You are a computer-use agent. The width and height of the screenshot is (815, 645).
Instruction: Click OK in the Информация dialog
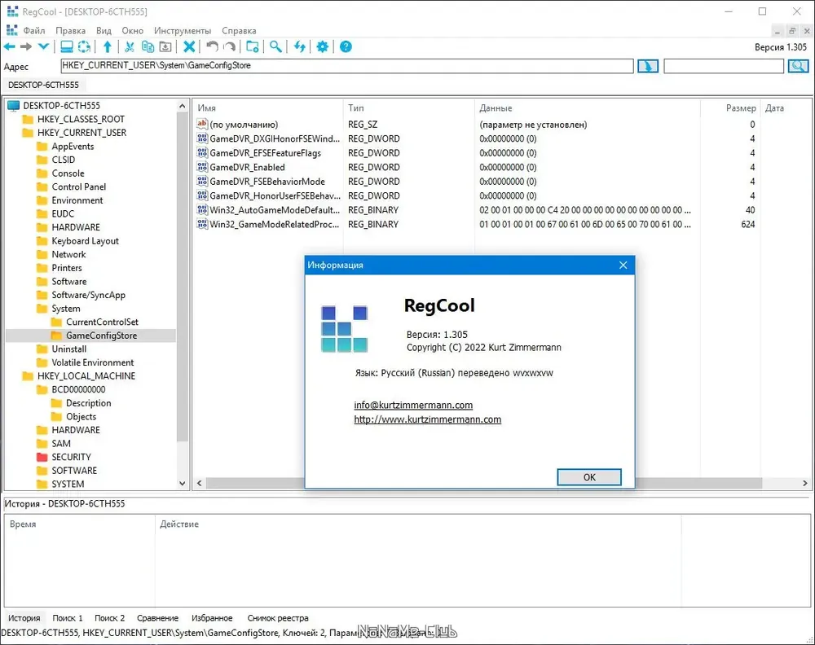(589, 476)
